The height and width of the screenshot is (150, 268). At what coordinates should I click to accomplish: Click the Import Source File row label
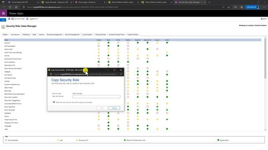point(10,120)
